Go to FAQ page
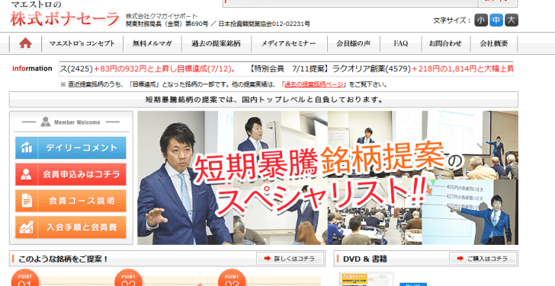Image resolution: width=555 pixels, height=286 pixels. click(x=401, y=43)
